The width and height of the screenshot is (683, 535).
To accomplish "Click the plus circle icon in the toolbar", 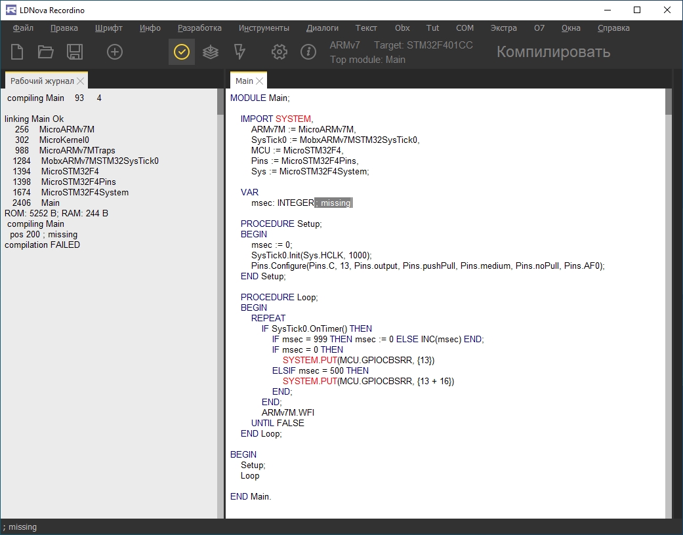I will click(x=115, y=52).
